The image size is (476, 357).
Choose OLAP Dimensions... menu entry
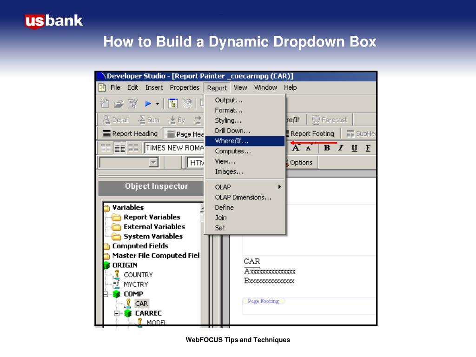click(x=245, y=197)
